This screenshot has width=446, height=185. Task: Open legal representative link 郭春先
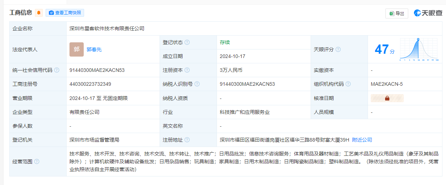coord(94,49)
